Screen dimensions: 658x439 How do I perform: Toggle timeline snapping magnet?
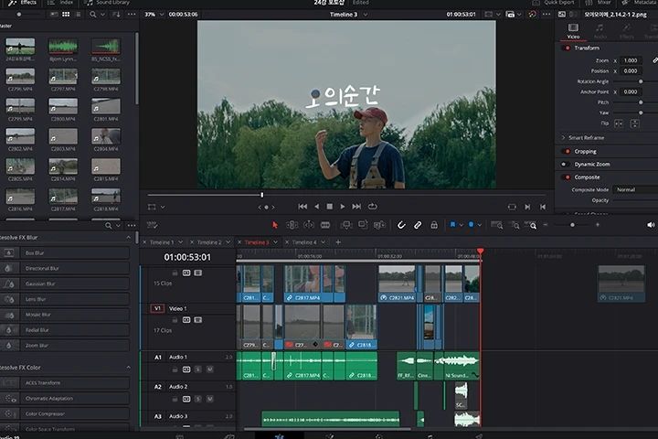coord(401,225)
